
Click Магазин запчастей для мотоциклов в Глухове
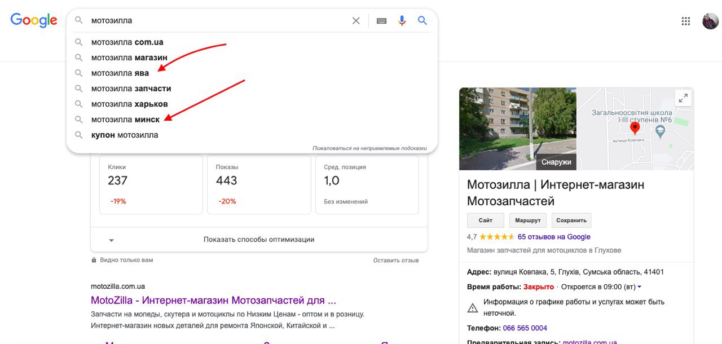(544, 250)
